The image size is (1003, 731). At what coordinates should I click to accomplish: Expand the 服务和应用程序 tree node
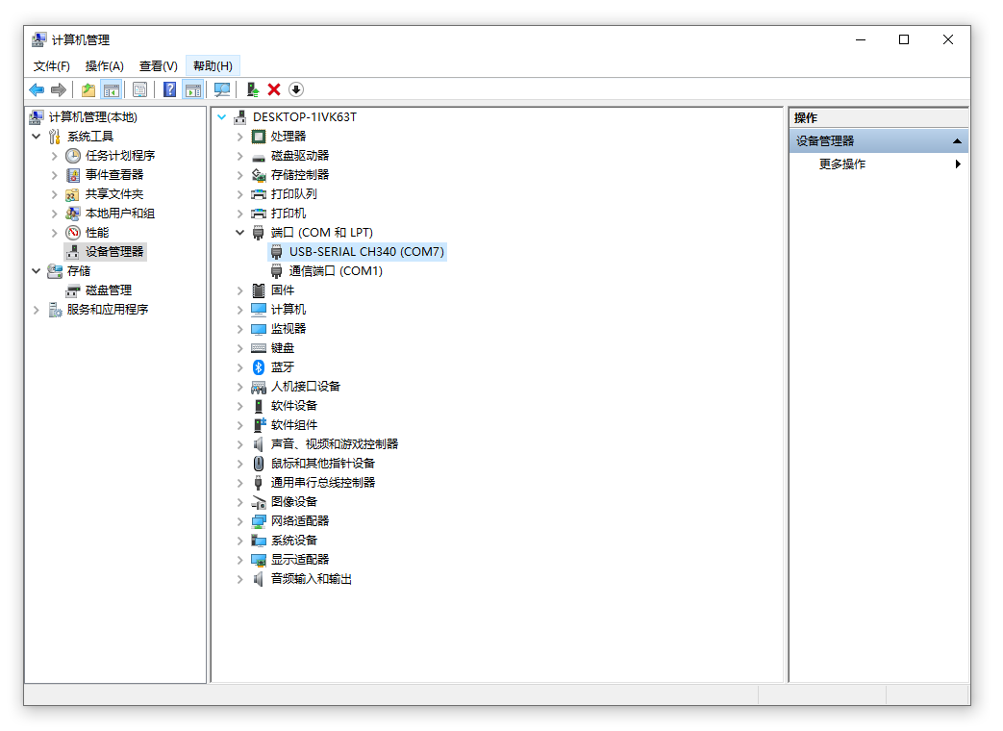click(x=37, y=310)
